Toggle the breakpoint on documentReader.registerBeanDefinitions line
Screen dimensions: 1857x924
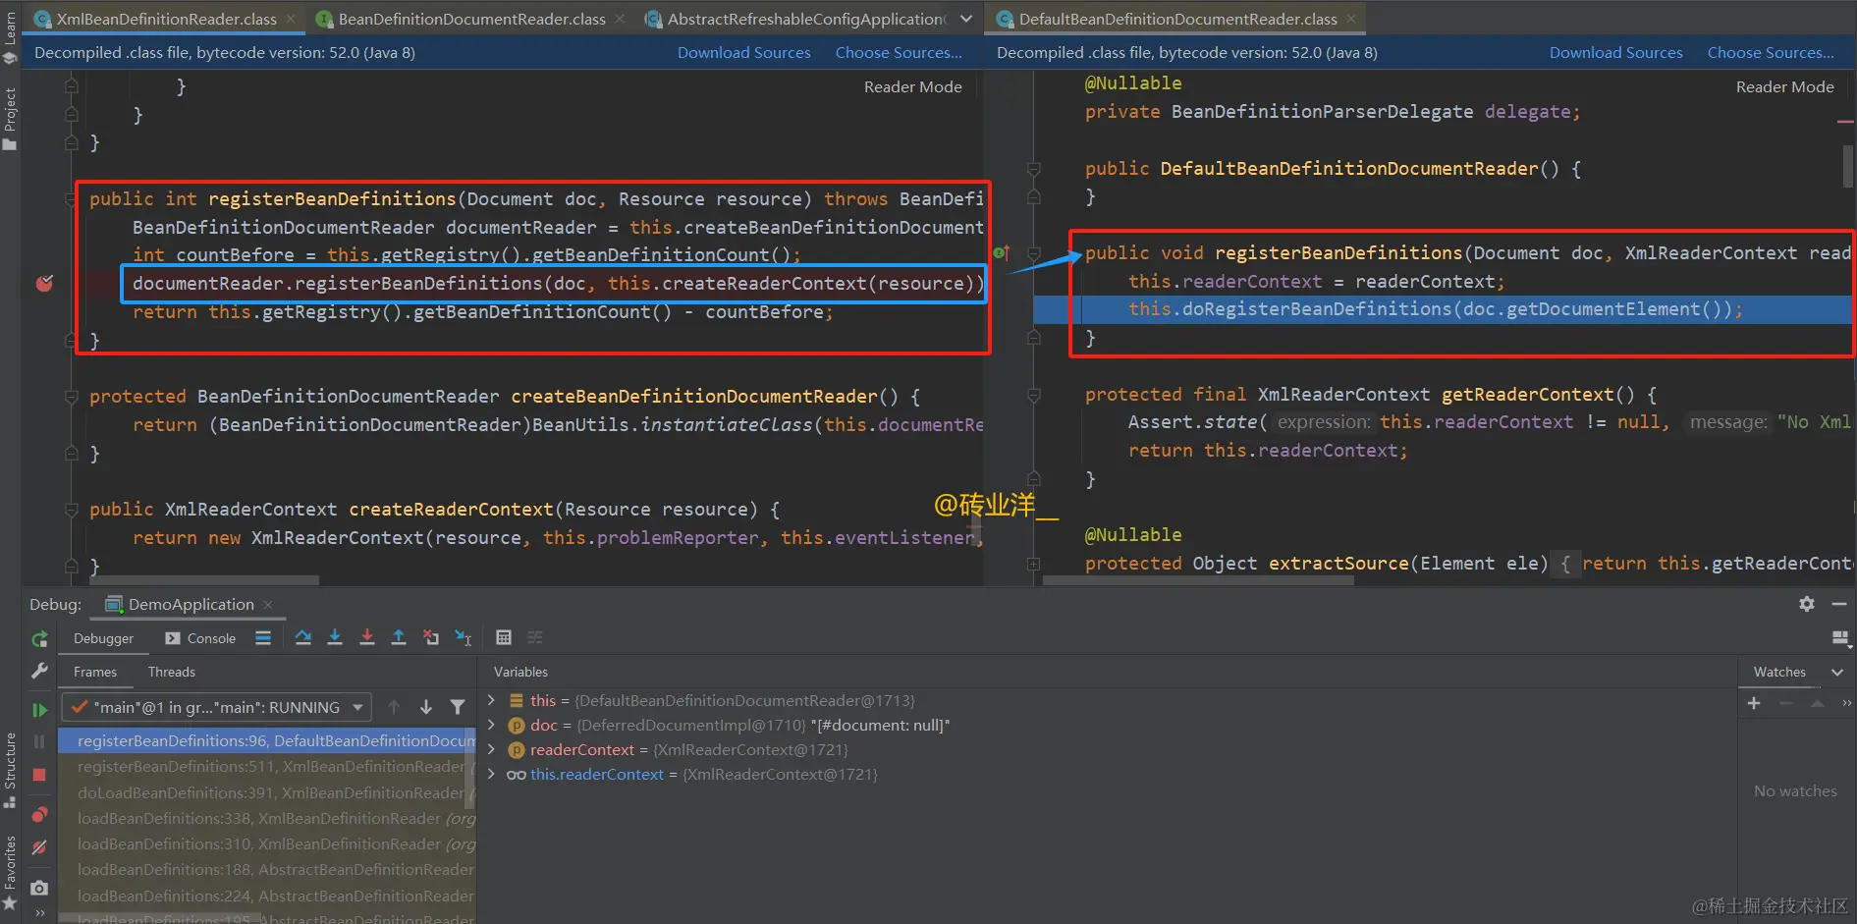[44, 283]
